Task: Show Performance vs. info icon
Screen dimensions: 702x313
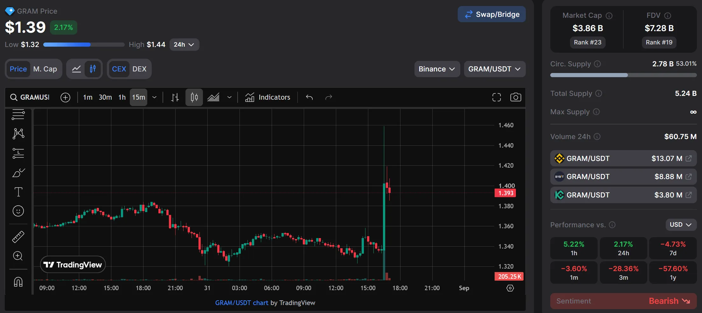Action: pyautogui.click(x=612, y=225)
